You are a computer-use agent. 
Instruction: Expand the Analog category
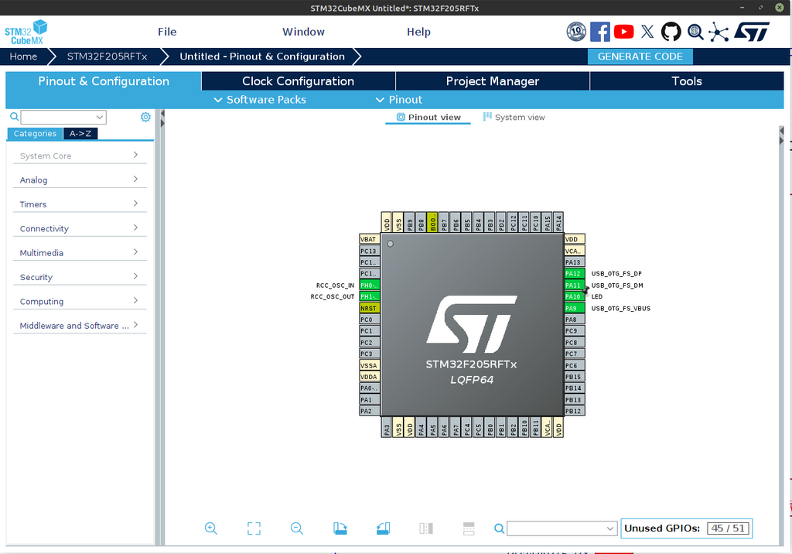point(80,180)
